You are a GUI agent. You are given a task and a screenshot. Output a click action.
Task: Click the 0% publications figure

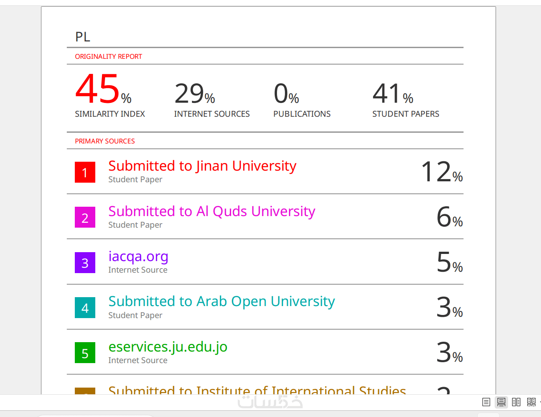click(286, 94)
